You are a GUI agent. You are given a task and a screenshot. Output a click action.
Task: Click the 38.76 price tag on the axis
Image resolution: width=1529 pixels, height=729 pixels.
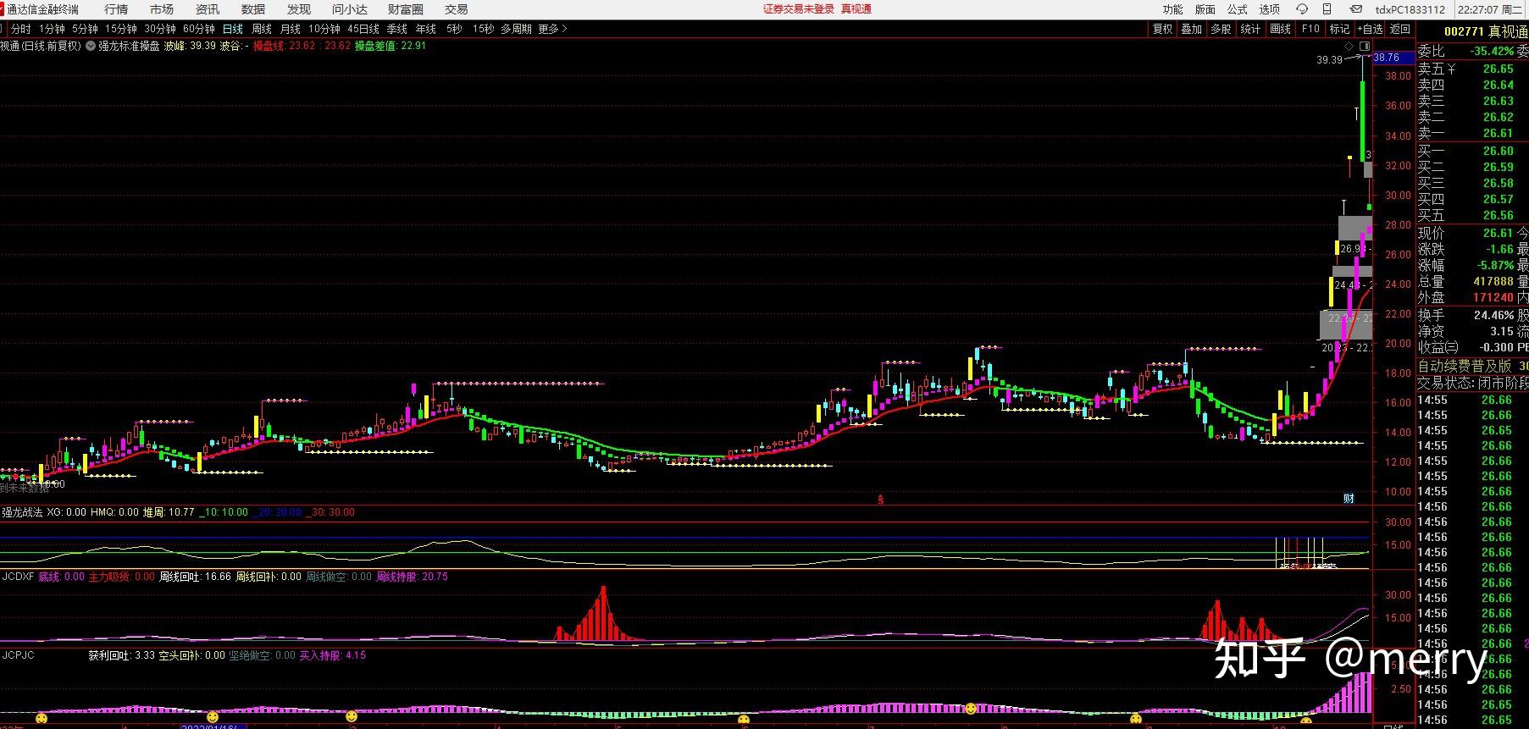1393,58
